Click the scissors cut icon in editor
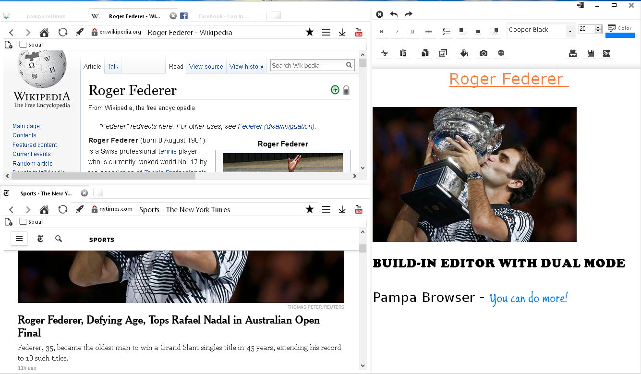This screenshot has width=641, height=374. coord(384,53)
